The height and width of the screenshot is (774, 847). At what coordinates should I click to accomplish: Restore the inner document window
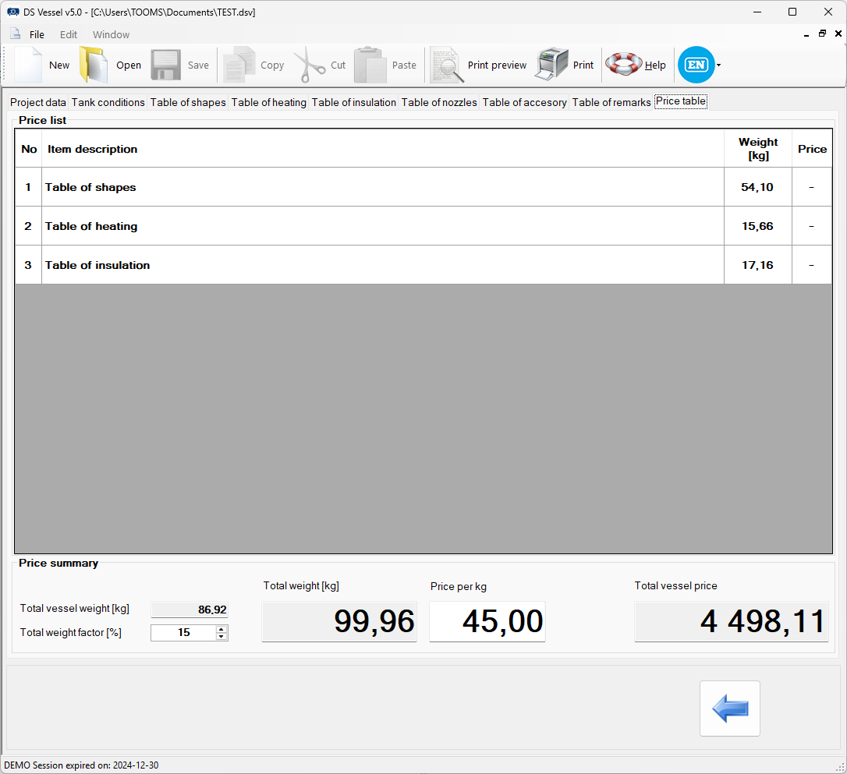click(822, 34)
